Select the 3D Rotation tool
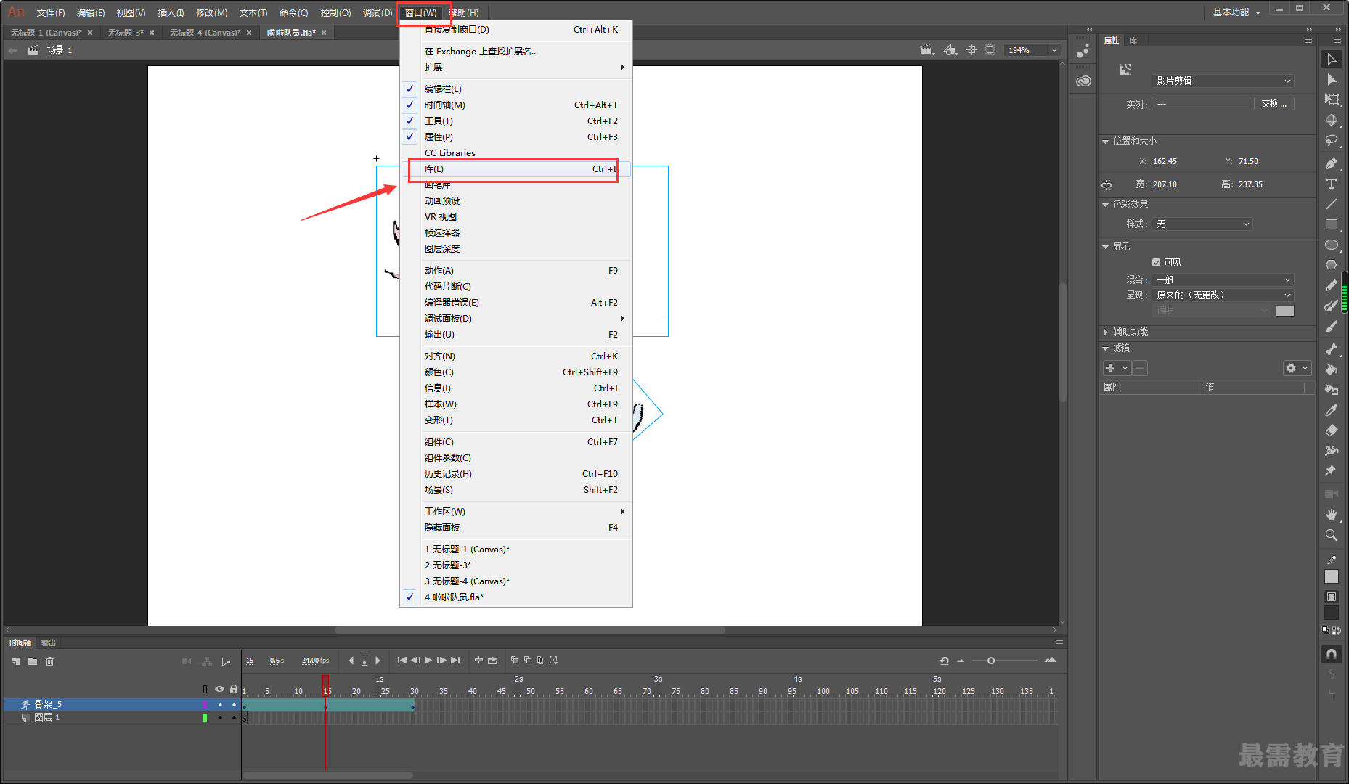Viewport: 1349px width, 784px height. tap(1332, 121)
